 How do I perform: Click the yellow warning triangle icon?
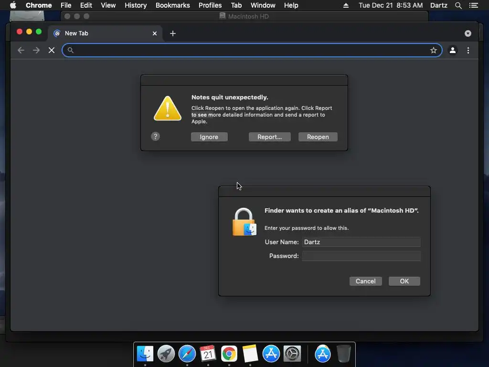pos(168,108)
